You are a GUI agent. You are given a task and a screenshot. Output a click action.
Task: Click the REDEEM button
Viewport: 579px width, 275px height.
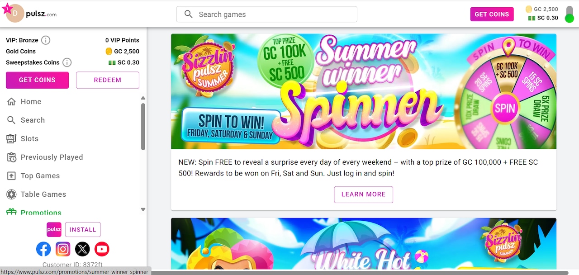[108, 80]
